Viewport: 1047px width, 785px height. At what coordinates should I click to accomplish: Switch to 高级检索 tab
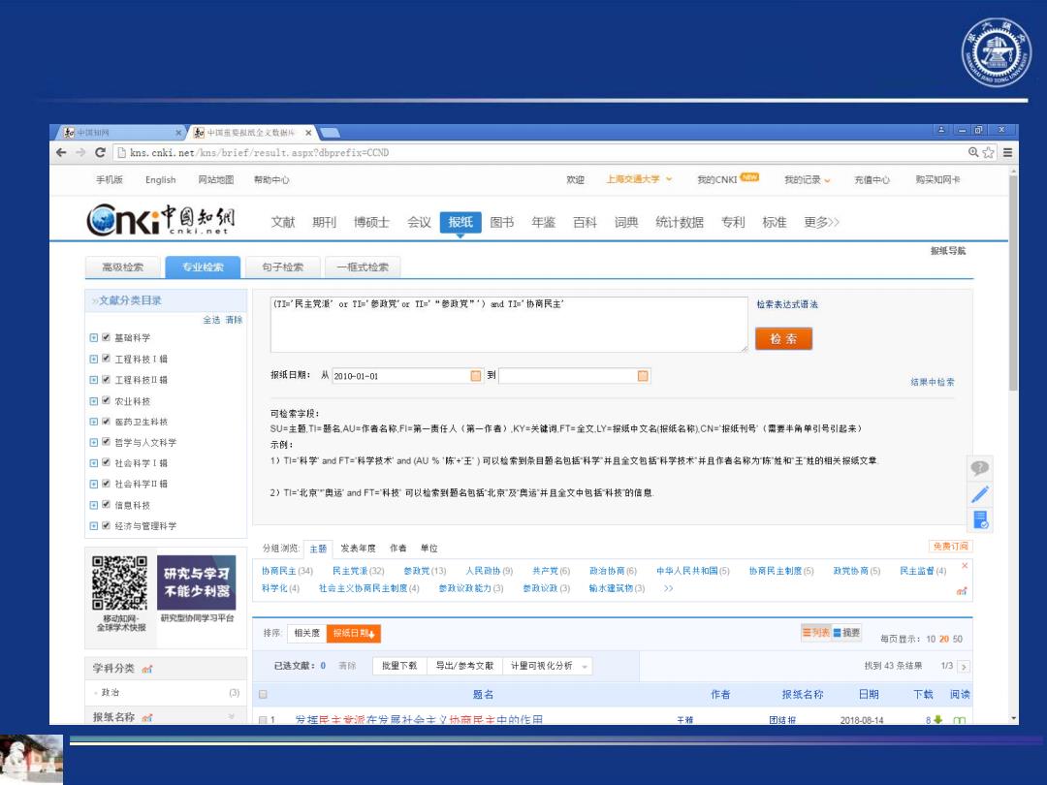pos(123,267)
